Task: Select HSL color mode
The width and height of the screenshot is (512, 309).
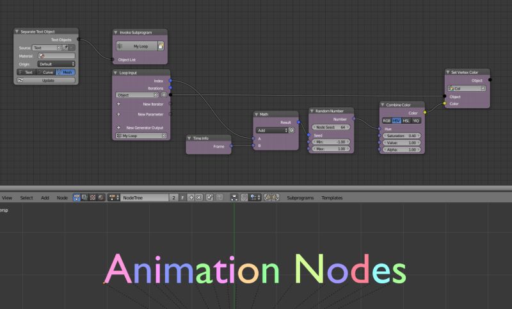Action: click(x=406, y=121)
